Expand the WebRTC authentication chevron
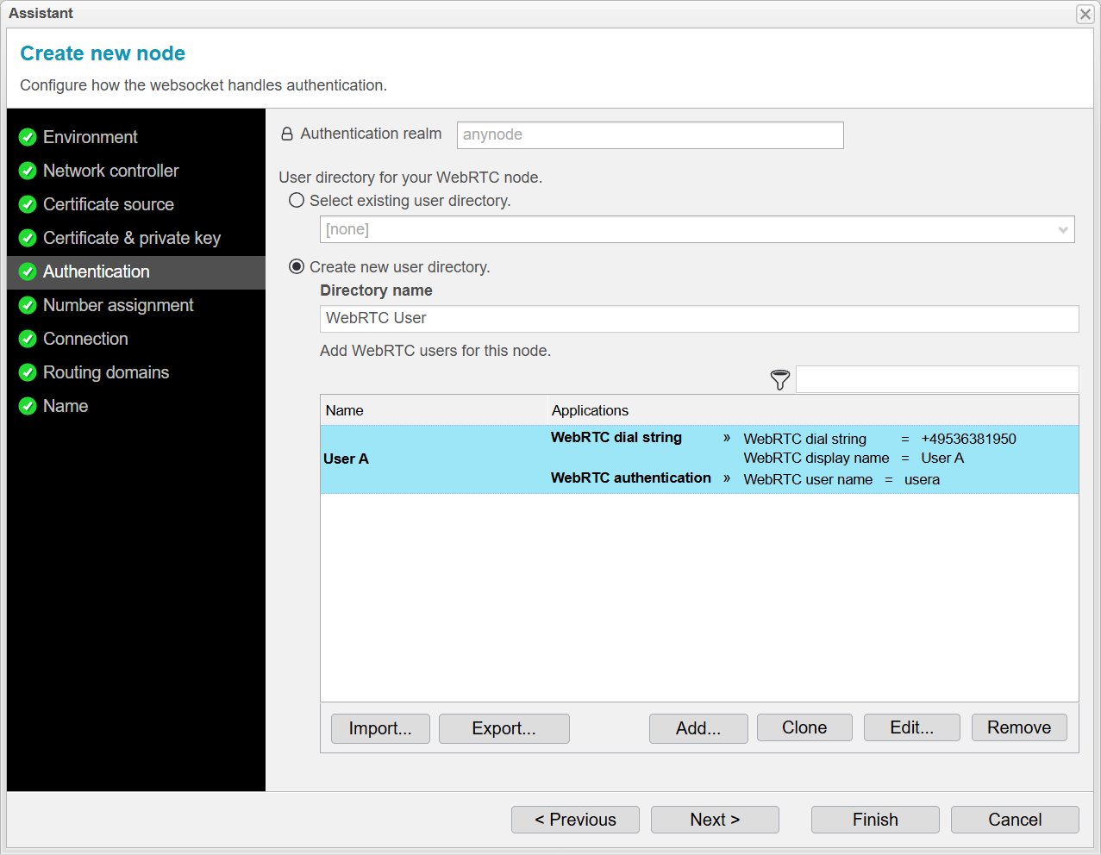The width and height of the screenshot is (1101, 855). (727, 477)
